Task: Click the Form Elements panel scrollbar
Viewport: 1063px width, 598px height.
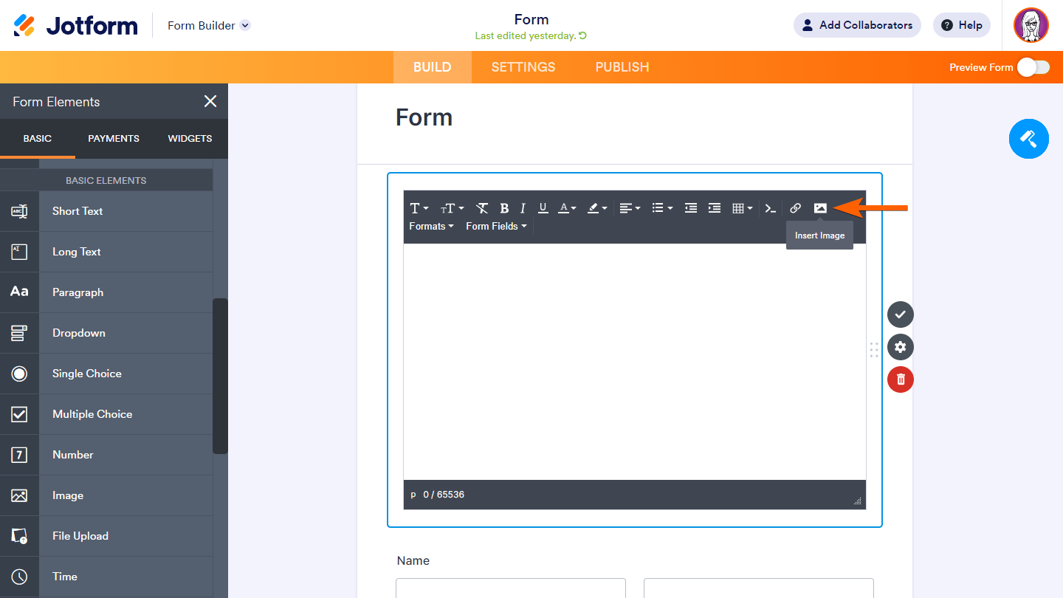Action: coord(220,376)
